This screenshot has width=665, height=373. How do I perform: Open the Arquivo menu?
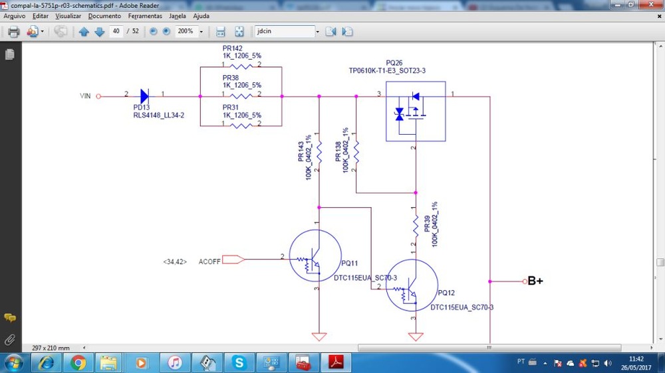coord(15,15)
